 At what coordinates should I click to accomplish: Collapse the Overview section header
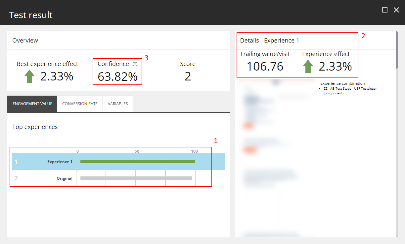coord(25,40)
